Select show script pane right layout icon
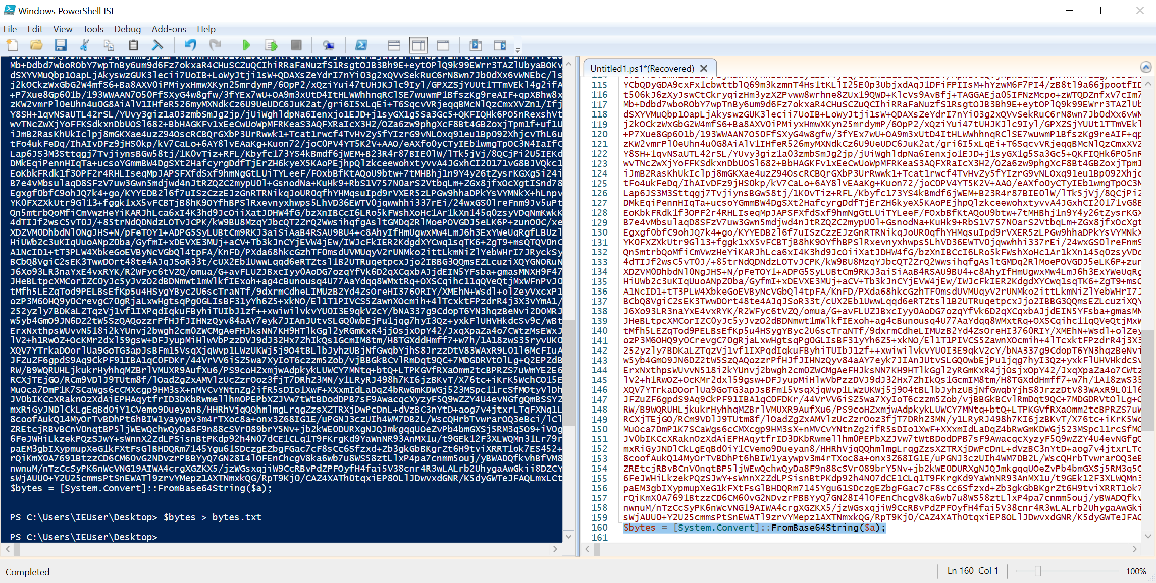The width and height of the screenshot is (1156, 583). point(418,45)
